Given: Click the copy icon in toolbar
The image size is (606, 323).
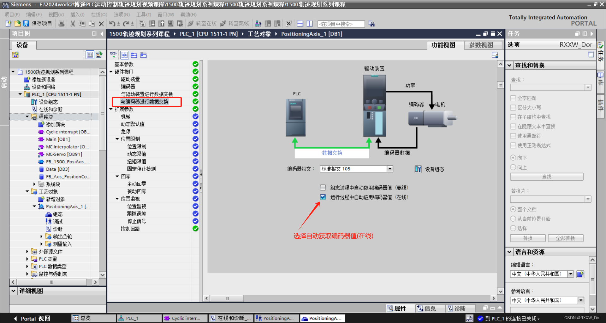Looking at the screenshot, I should pos(82,24).
